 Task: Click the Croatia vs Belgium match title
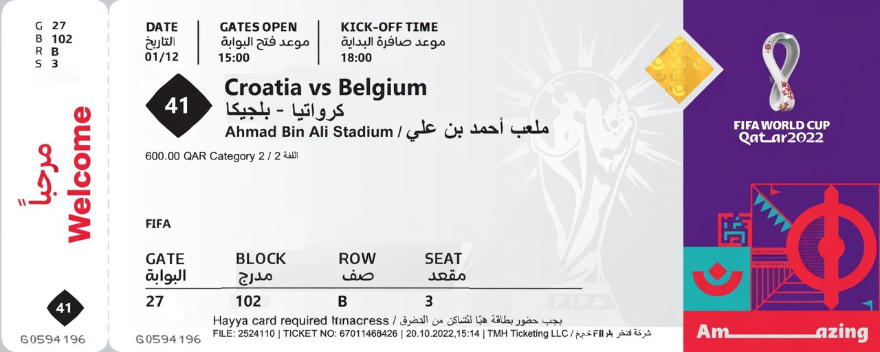(325, 88)
